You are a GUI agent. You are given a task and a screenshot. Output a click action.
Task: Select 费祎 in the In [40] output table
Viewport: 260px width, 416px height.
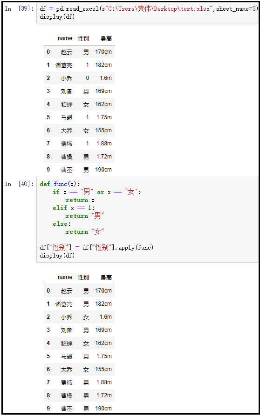click(x=66, y=382)
